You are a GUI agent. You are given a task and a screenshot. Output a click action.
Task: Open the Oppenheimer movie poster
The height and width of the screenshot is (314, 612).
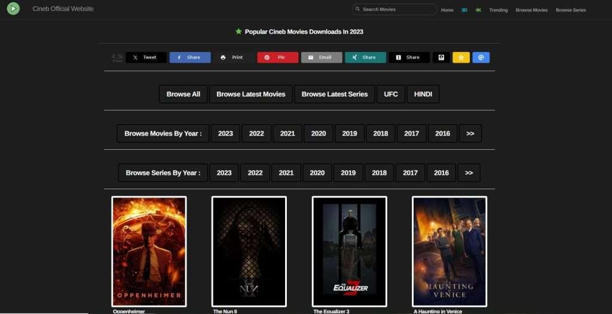coord(149,251)
